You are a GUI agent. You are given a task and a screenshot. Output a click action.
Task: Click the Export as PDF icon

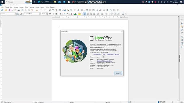pos(15,10)
